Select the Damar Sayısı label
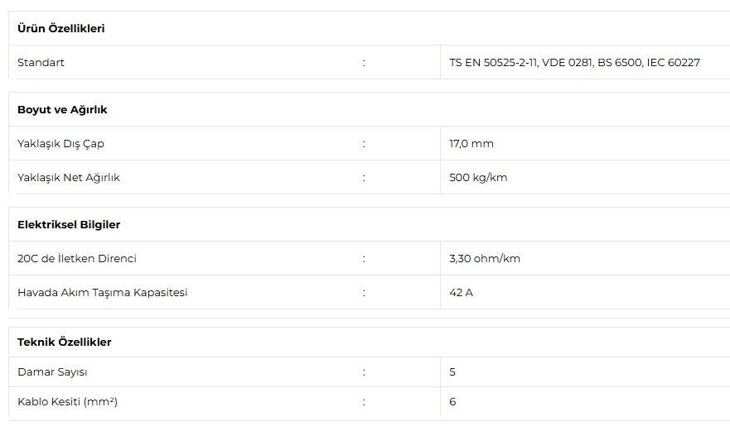This screenshot has height=431, width=730. click(52, 372)
